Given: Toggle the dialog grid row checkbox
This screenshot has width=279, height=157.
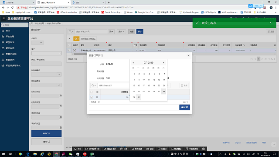Looking at the screenshot, I should pos(92,97).
